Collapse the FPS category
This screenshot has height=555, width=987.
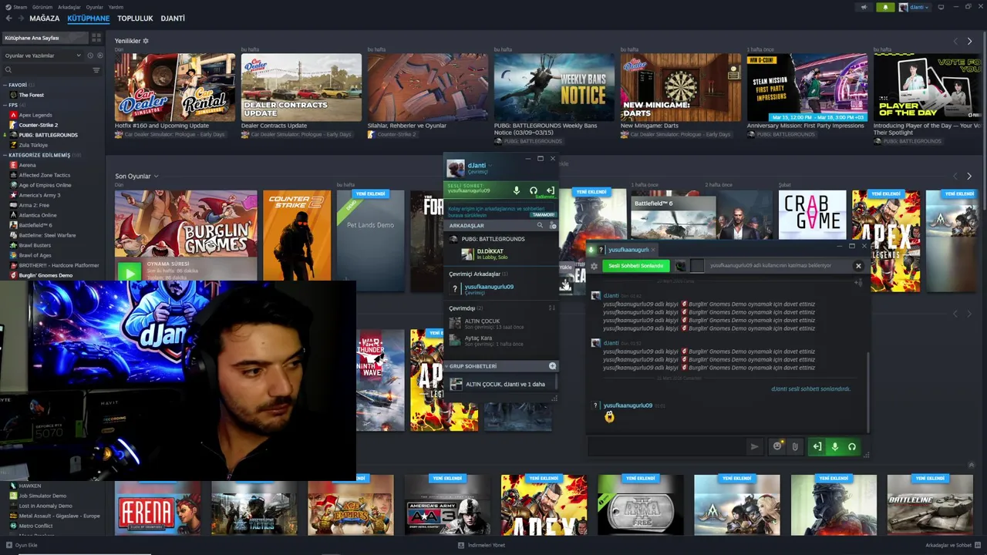[5, 105]
